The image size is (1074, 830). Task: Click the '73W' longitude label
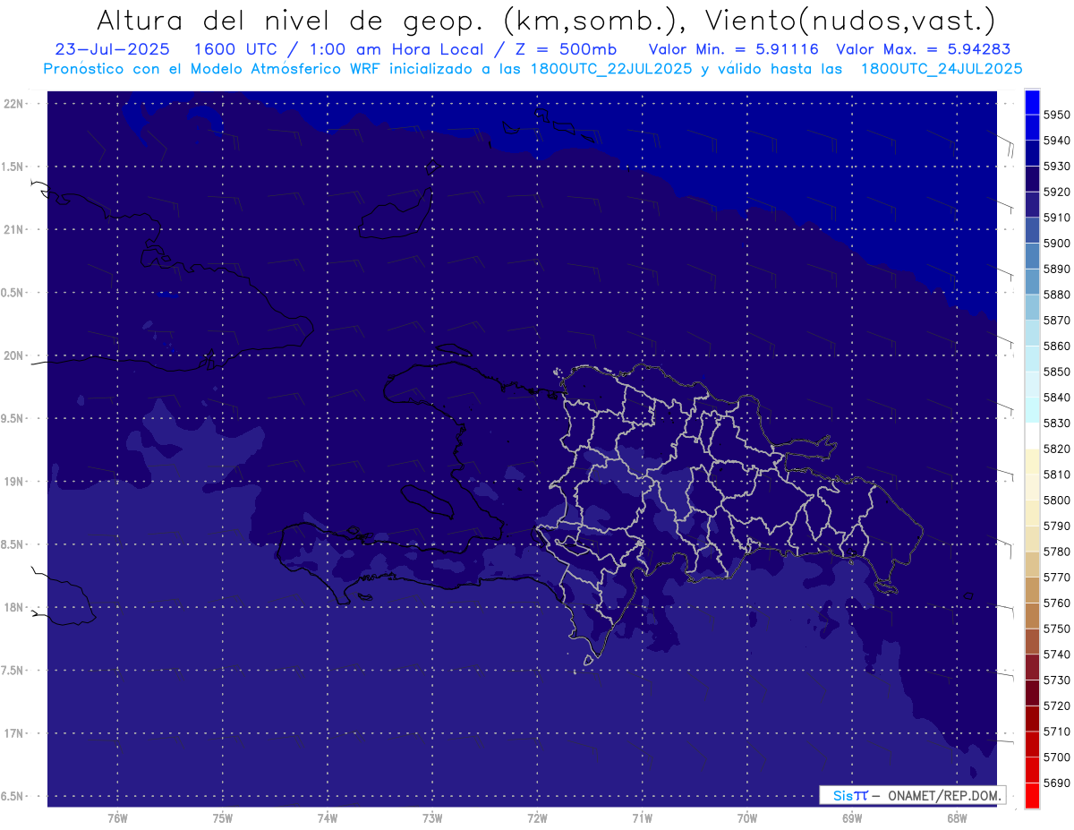(x=432, y=818)
